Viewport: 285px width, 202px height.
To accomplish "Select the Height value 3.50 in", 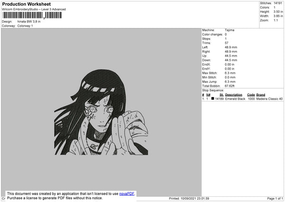I will point(278,11).
